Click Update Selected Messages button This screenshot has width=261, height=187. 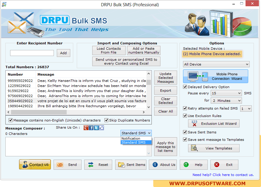(166, 78)
